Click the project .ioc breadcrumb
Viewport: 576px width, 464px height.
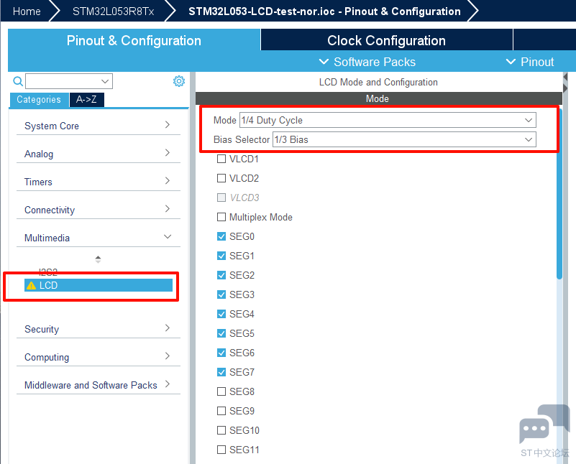point(325,11)
